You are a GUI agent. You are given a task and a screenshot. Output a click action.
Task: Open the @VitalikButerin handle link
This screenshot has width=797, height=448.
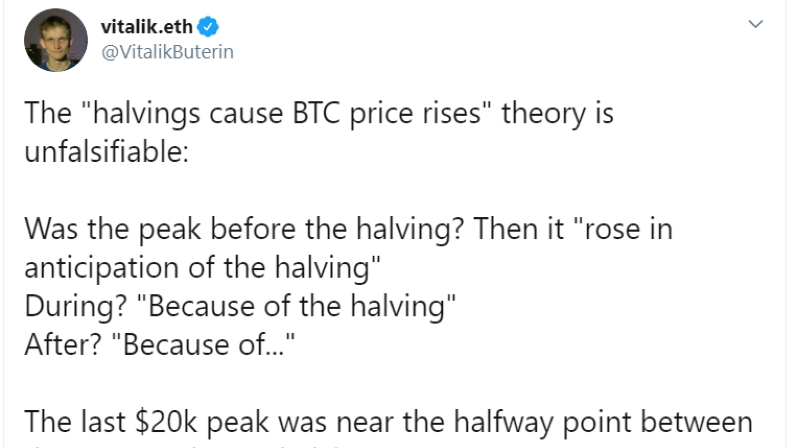167,52
